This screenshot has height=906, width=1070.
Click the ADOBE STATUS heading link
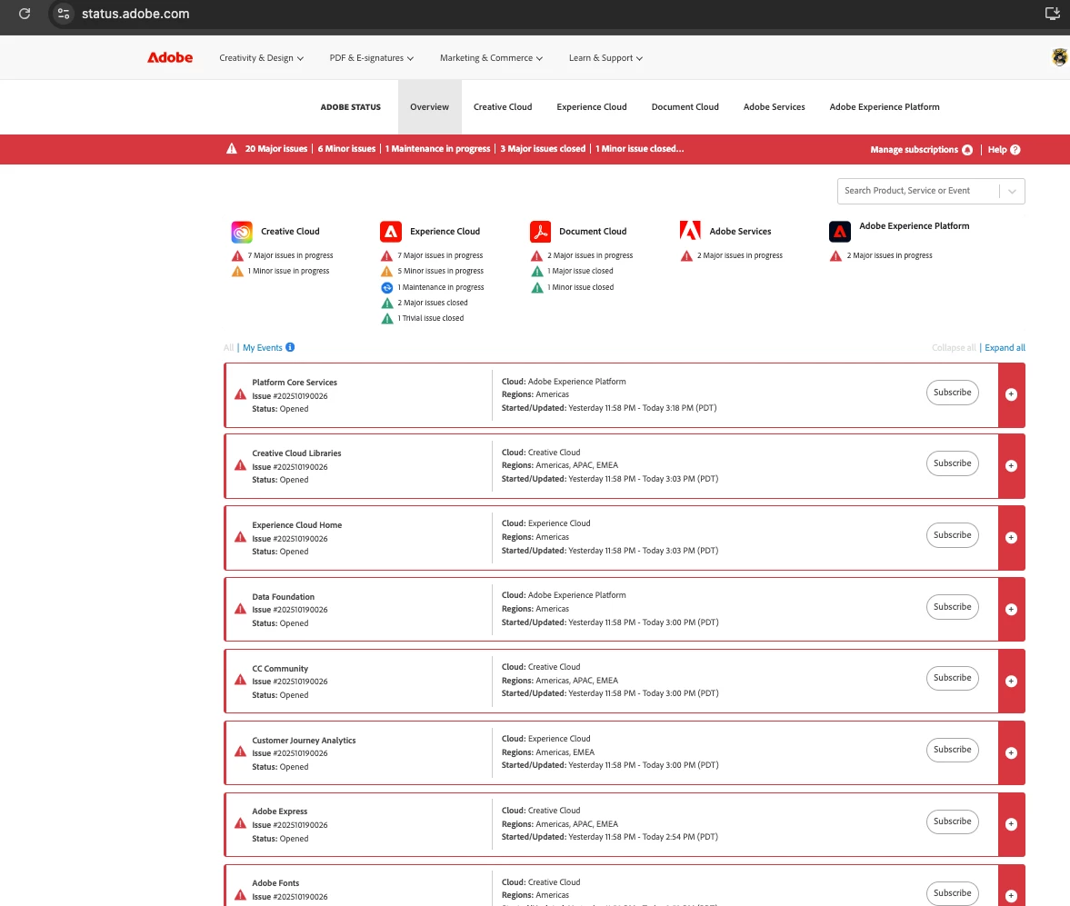pyautogui.click(x=351, y=107)
